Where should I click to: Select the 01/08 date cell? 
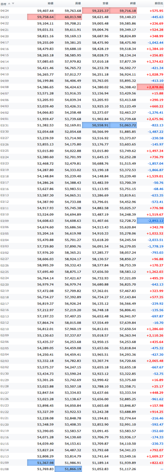[5, 469]
